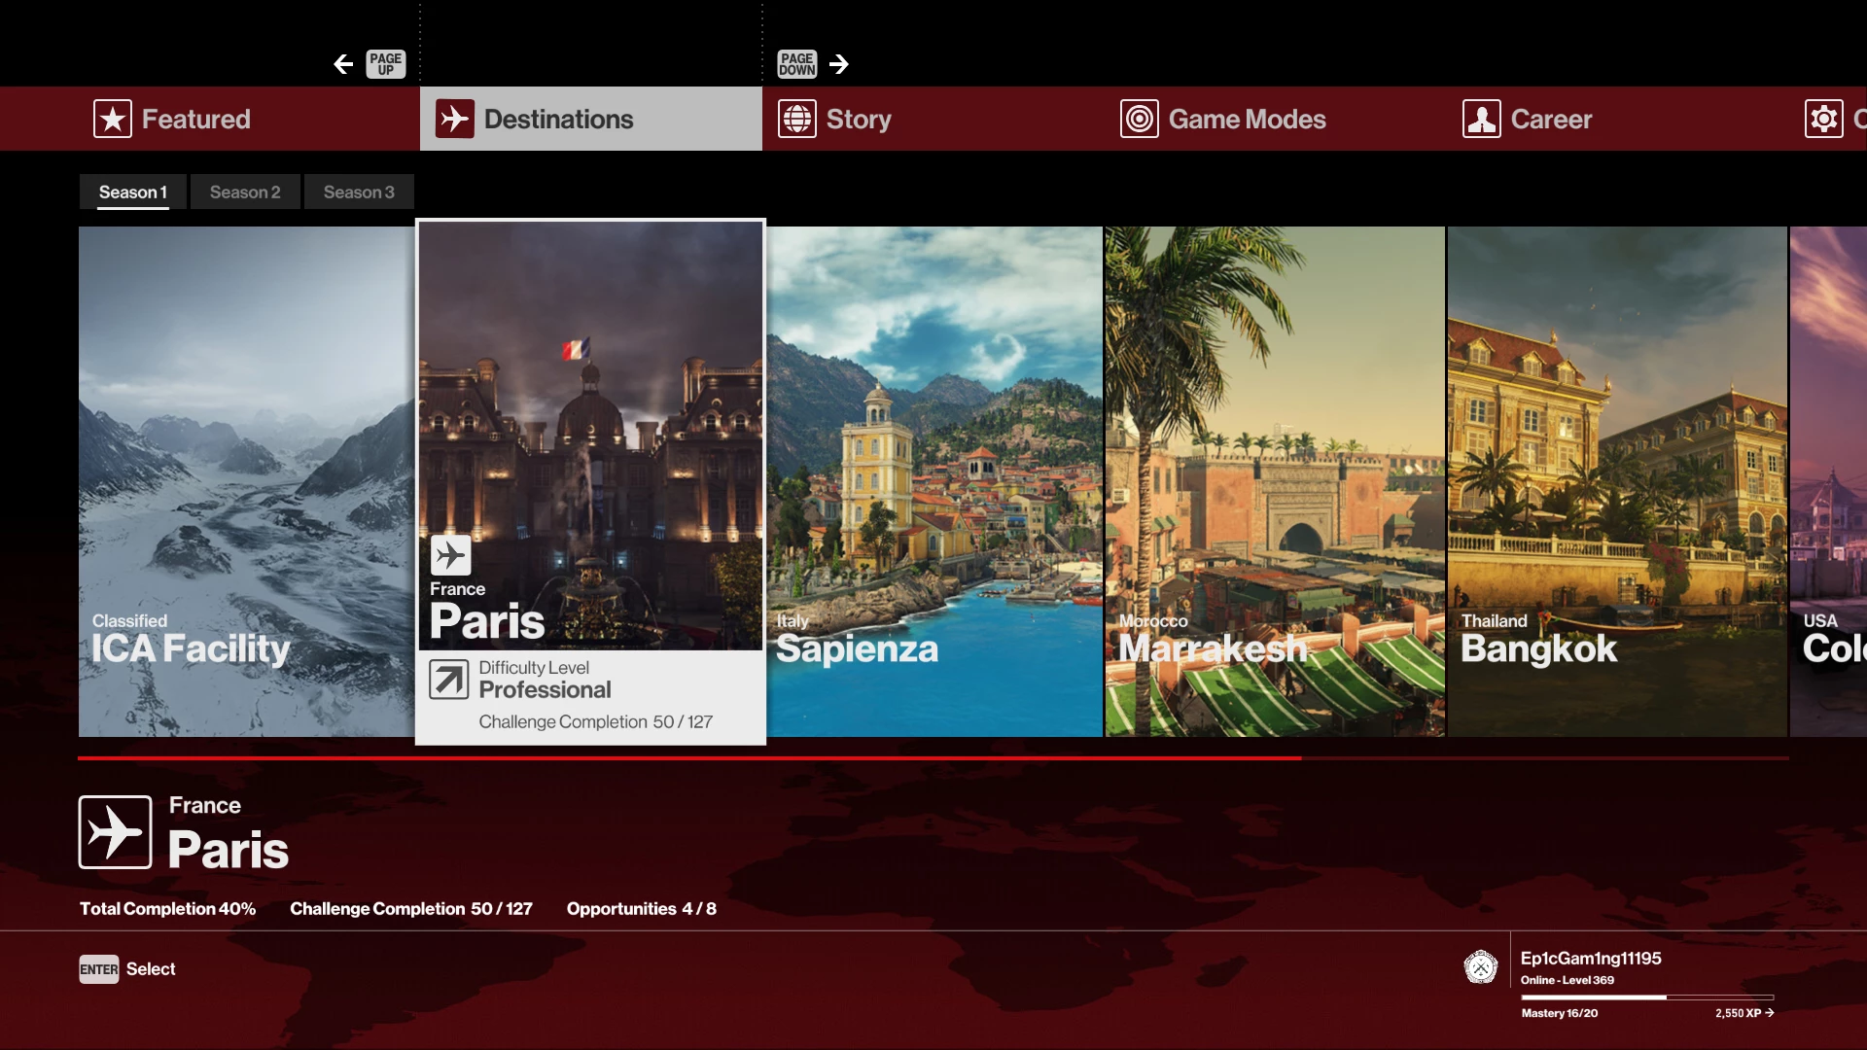1867x1050 pixels.
Task: Choose the Paris destination card
Action: (591, 481)
